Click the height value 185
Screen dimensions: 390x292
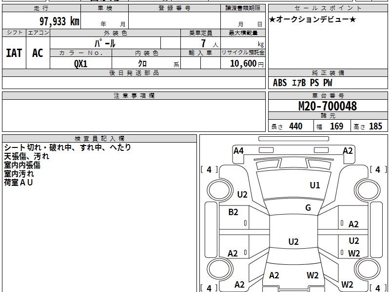pyautogui.click(x=375, y=126)
